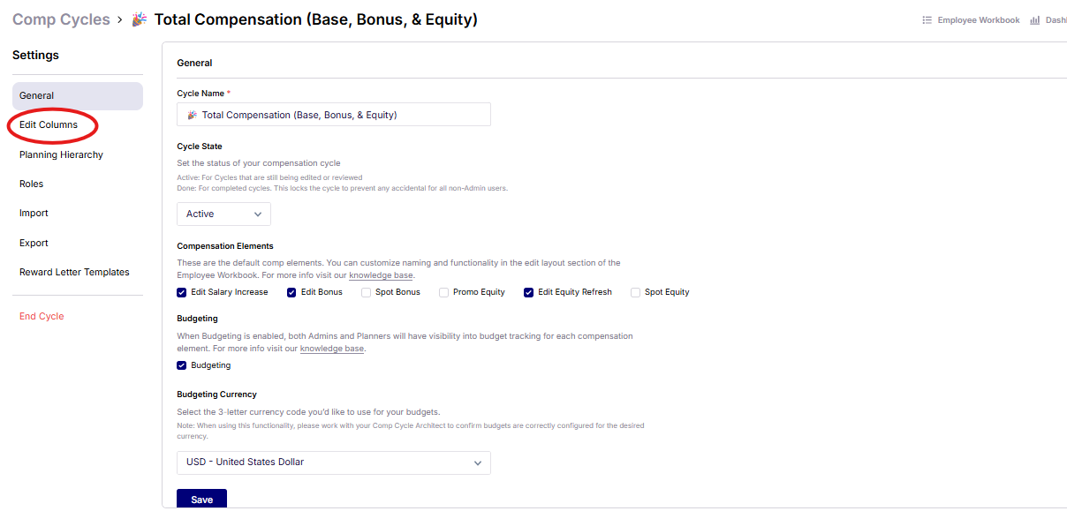This screenshot has height=511, width=1067.
Task: Expand the Budgeting Currency USD dropdown
Action: pyautogui.click(x=334, y=462)
